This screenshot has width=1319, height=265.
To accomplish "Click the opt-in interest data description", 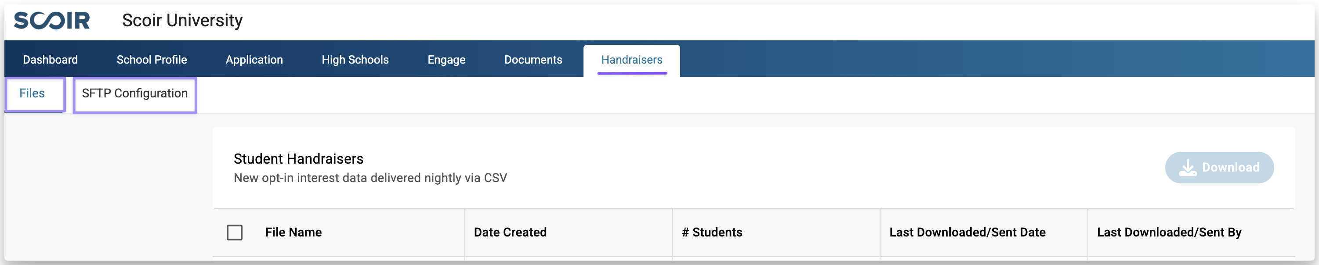I will click(370, 178).
